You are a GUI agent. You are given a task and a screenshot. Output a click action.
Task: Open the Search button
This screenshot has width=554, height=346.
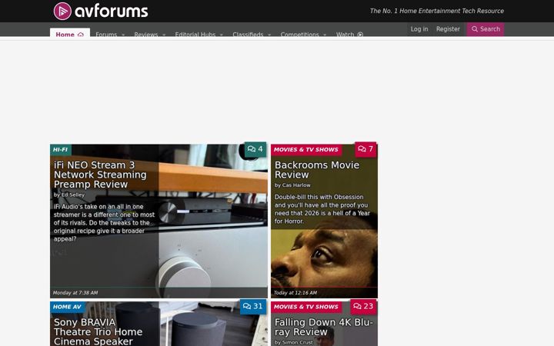click(486, 29)
